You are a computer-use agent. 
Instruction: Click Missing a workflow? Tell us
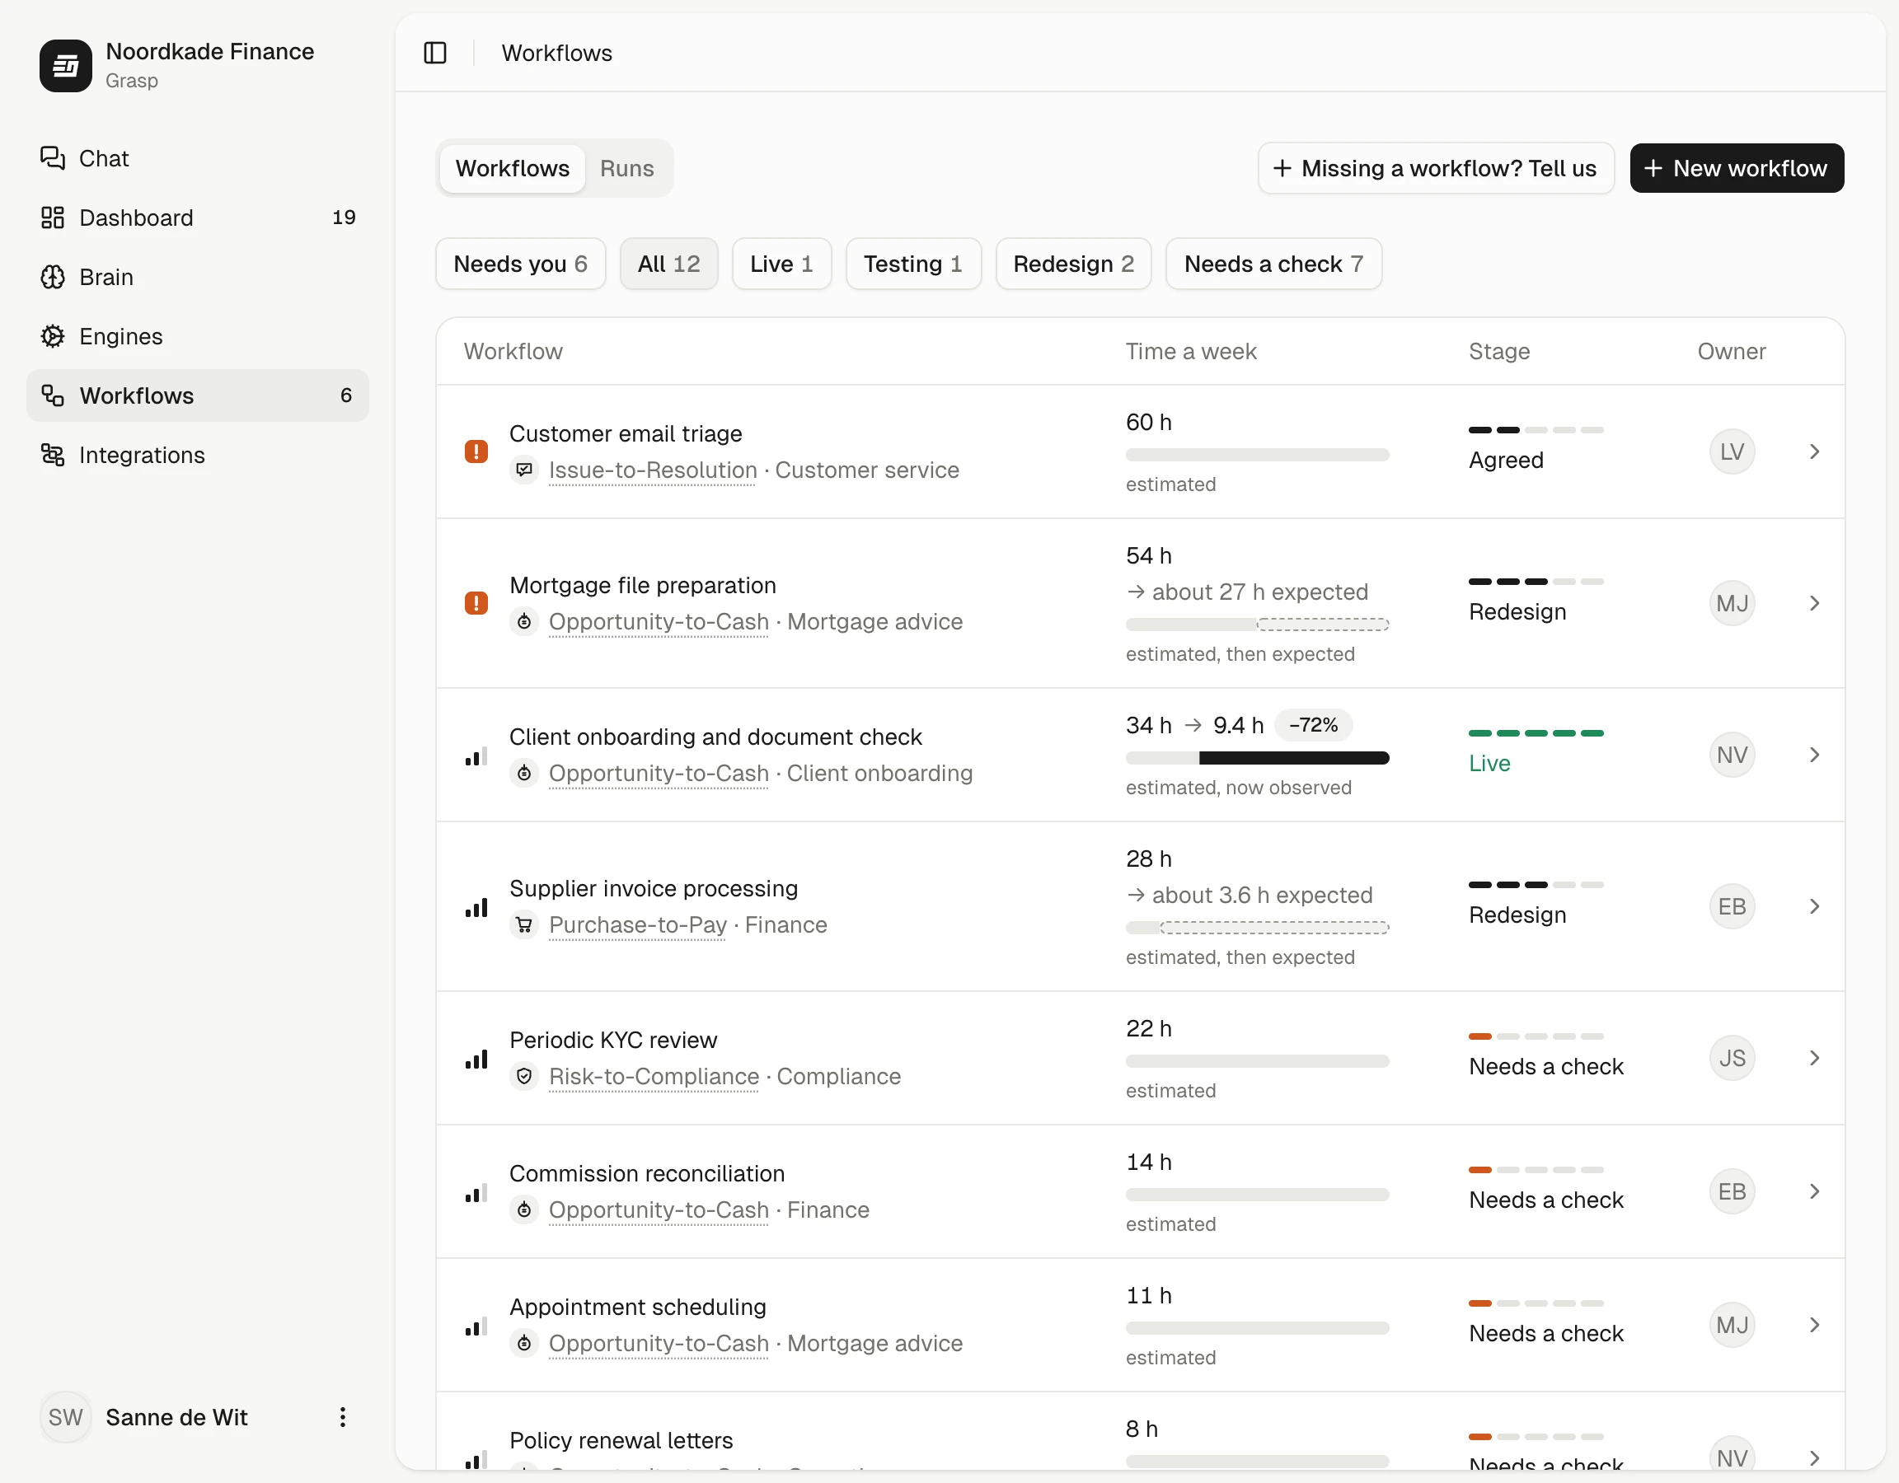click(1436, 168)
